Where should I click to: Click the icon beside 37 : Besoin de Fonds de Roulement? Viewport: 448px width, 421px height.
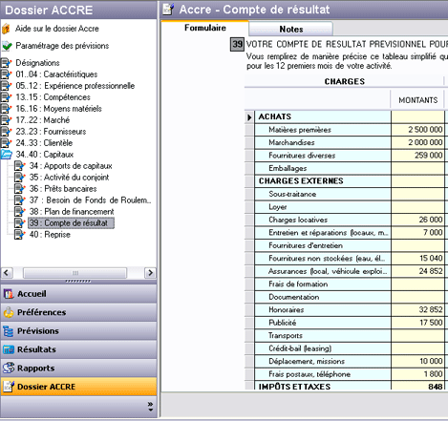[20, 200]
